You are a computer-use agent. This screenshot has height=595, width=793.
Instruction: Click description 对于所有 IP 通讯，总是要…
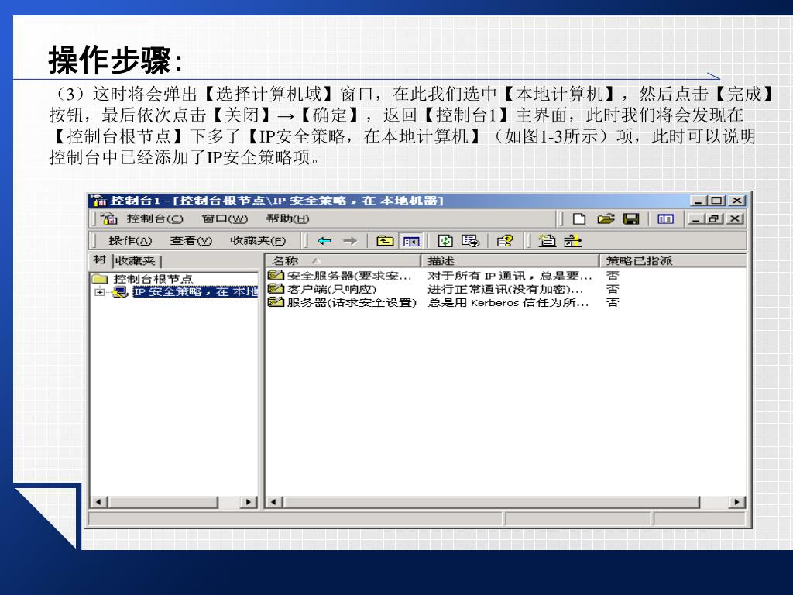(510, 276)
